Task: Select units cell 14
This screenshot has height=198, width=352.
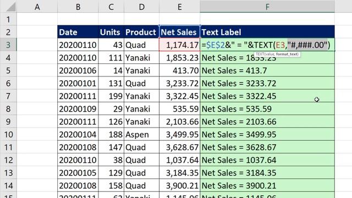Action: (x=111, y=70)
